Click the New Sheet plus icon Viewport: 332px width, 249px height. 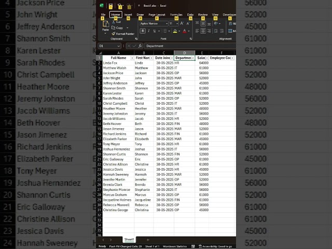pos(148,240)
